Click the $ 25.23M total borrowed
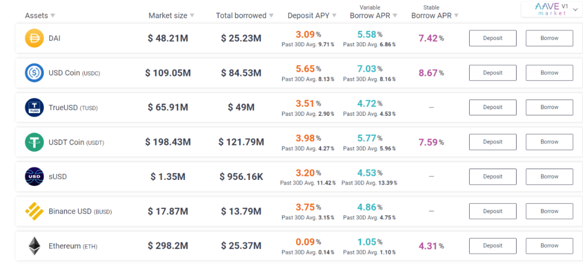583x264 pixels. (x=241, y=38)
